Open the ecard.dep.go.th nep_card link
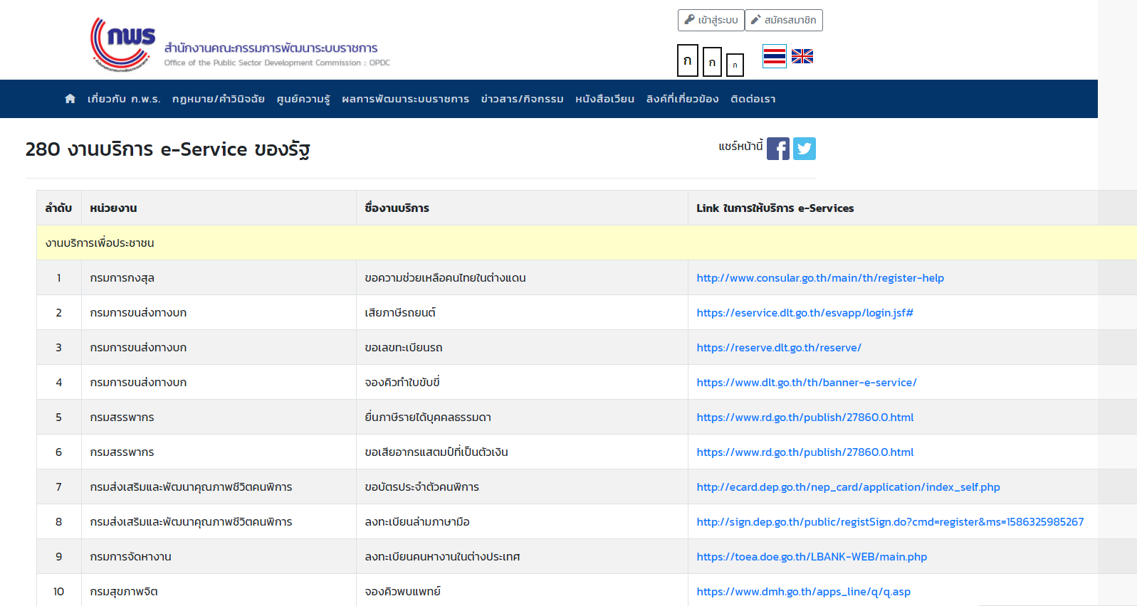This screenshot has height=606, width=1137. point(848,487)
